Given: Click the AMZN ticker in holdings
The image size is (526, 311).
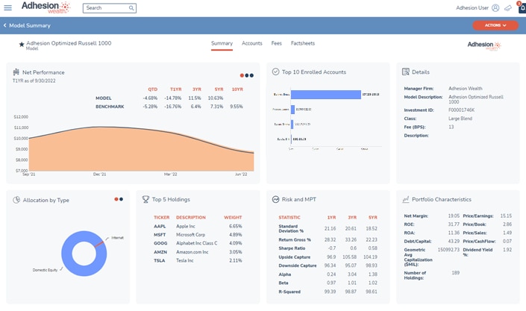Looking at the screenshot, I should [160, 252].
